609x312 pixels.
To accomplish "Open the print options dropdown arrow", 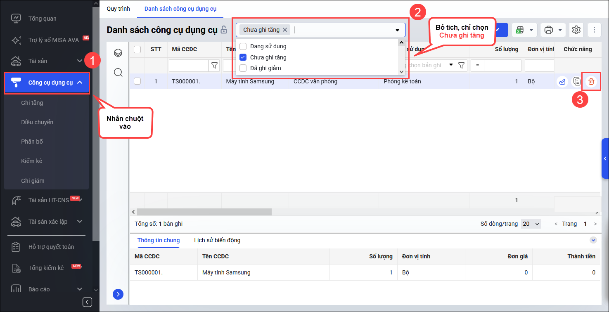I will point(560,30).
